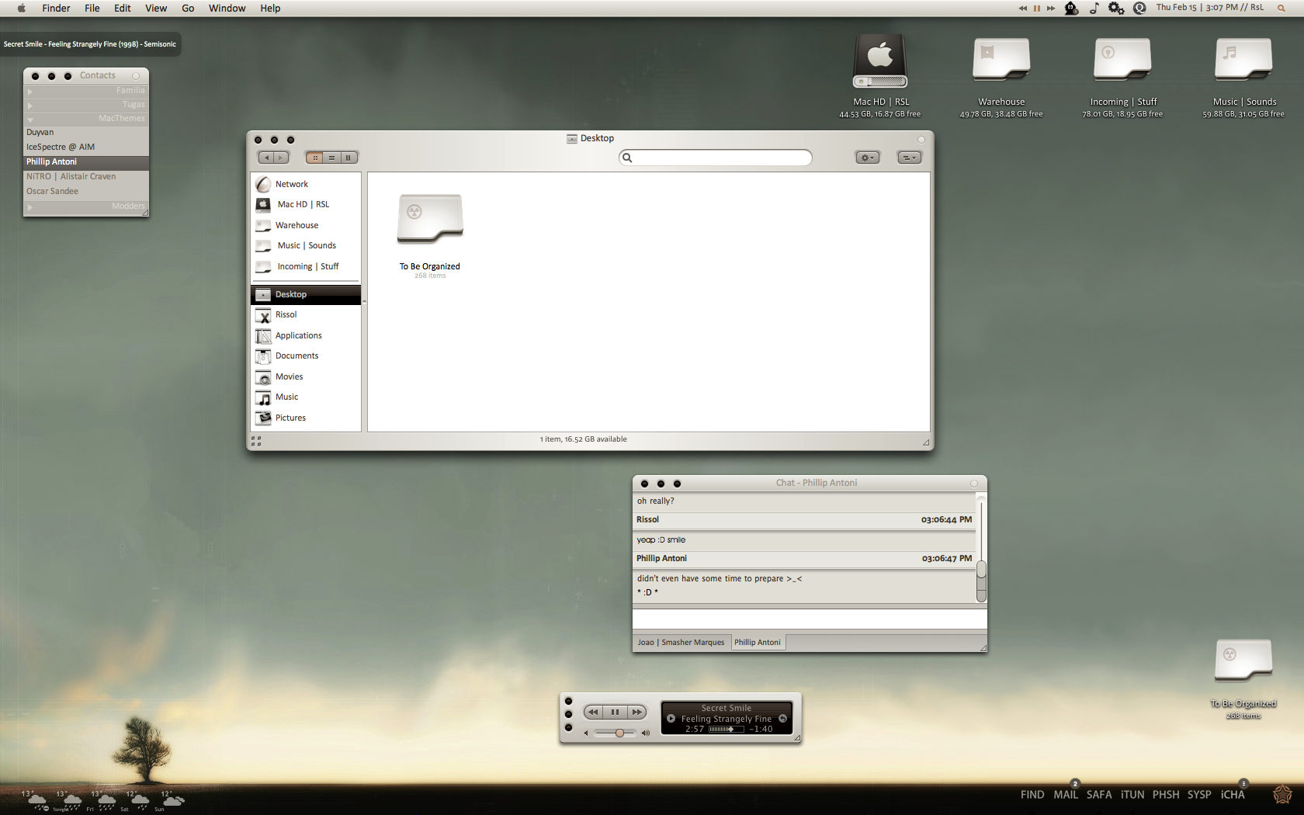The height and width of the screenshot is (815, 1304).
Task: Open MAIL from the dock
Action: coord(1066,795)
